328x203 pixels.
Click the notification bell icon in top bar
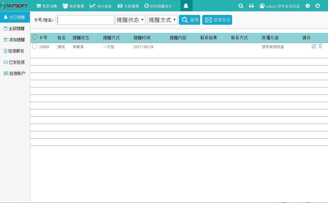point(186,6)
